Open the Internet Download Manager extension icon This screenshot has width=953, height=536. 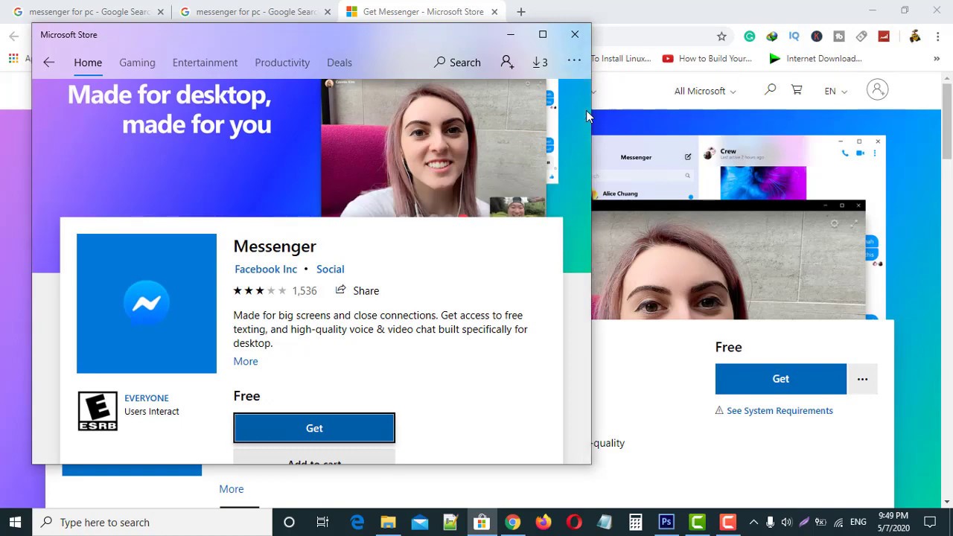click(772, 36)
